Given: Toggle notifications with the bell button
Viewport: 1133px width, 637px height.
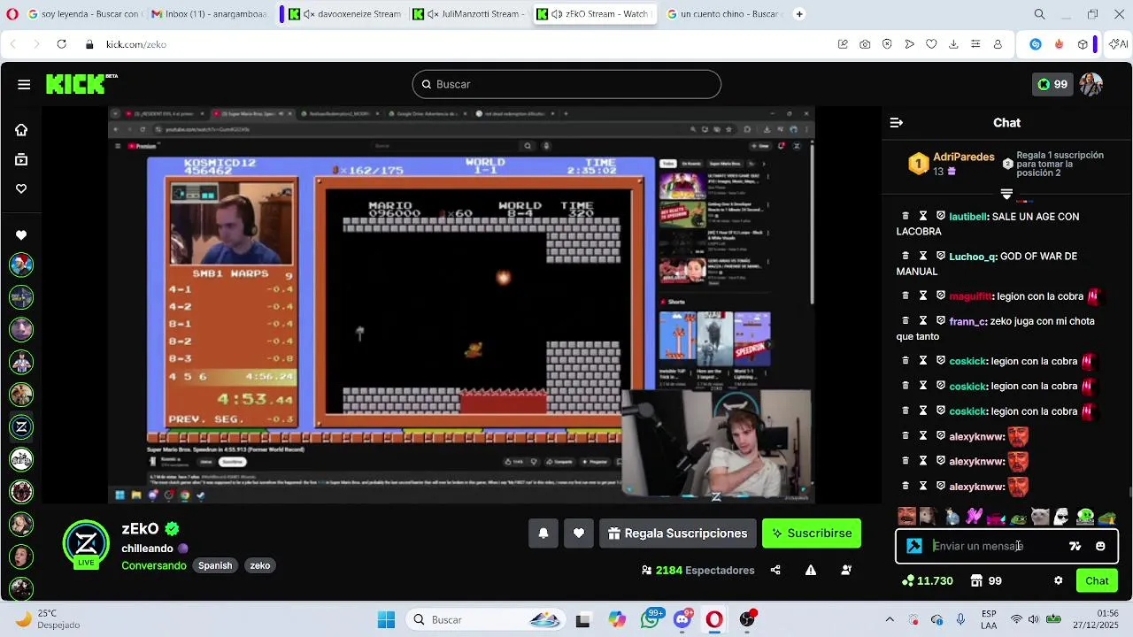Looking at the screenshot, I should pyautogui.click(x=543, y=533).
